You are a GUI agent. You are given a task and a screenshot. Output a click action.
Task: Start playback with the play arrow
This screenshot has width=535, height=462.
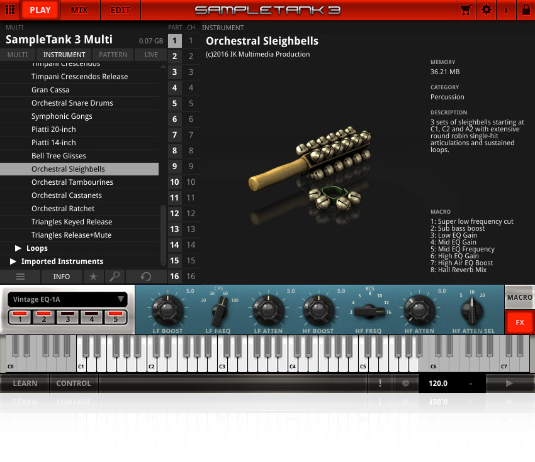click(x=509, y=383)
